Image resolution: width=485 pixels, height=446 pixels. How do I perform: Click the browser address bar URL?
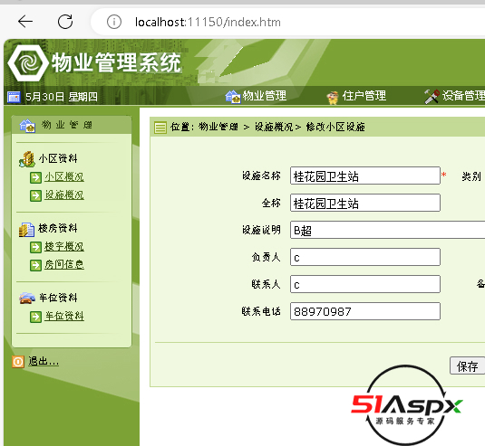(208, 23)
